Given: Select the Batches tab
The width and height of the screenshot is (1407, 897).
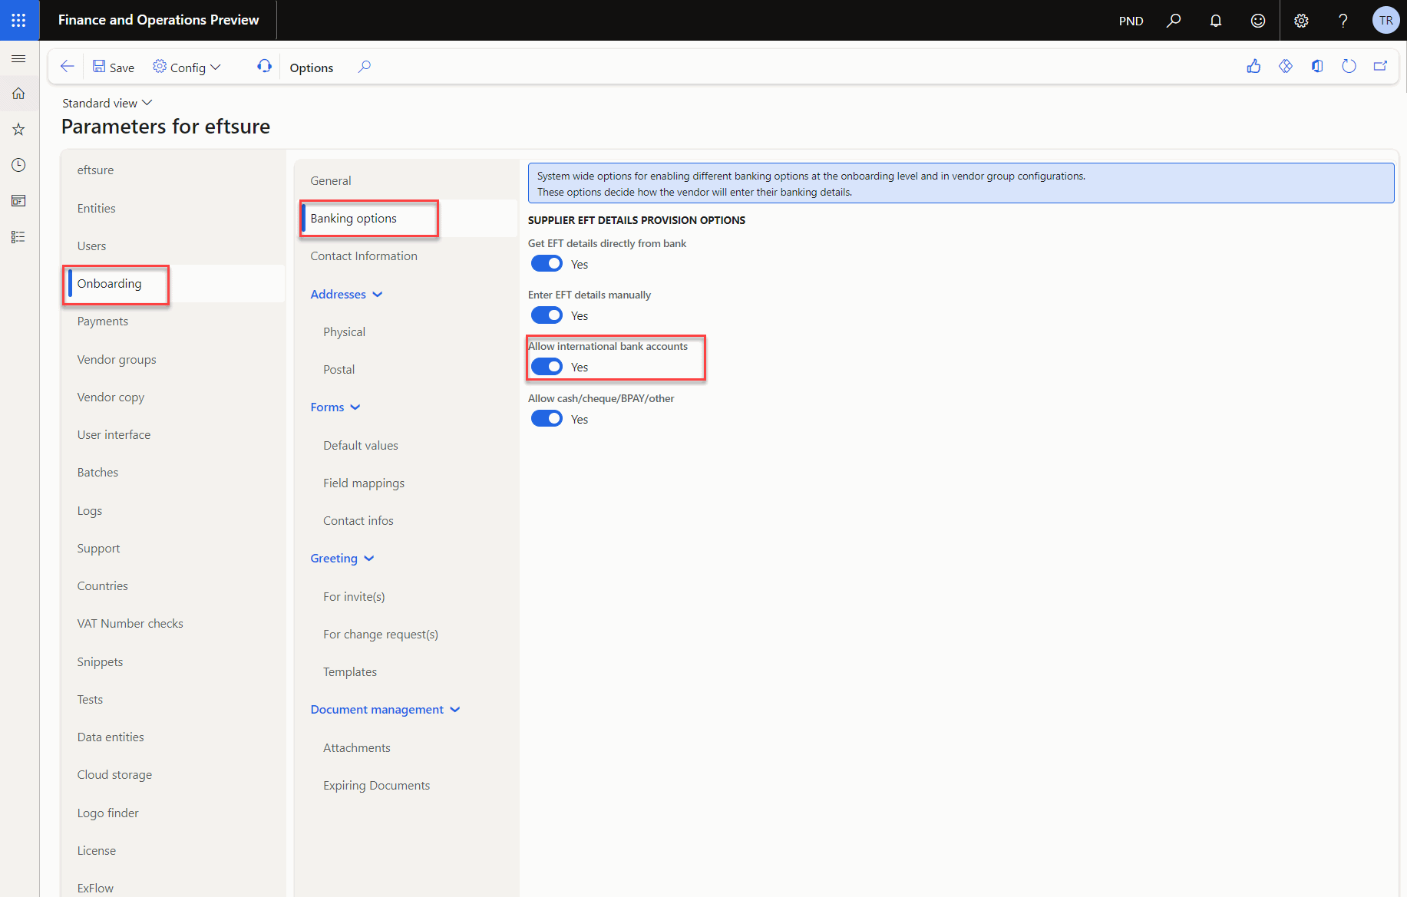Looking at the screenshot, I should [x=173, y=473].
